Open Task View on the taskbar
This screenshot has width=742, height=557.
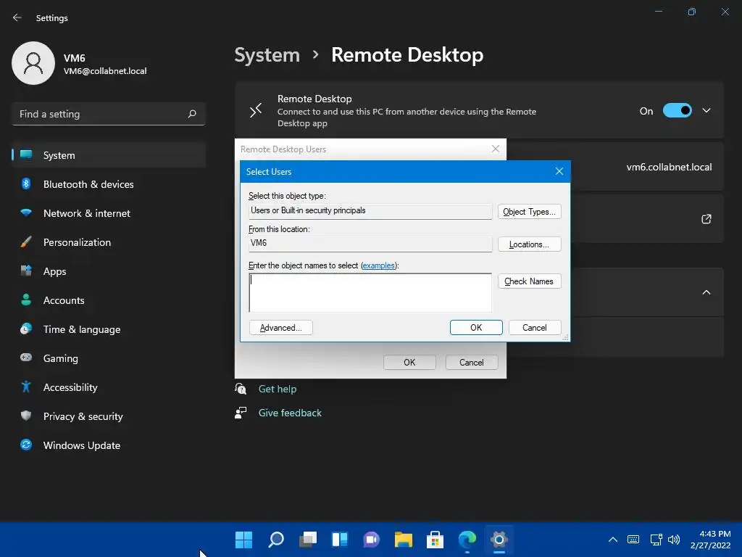point(308,540)
